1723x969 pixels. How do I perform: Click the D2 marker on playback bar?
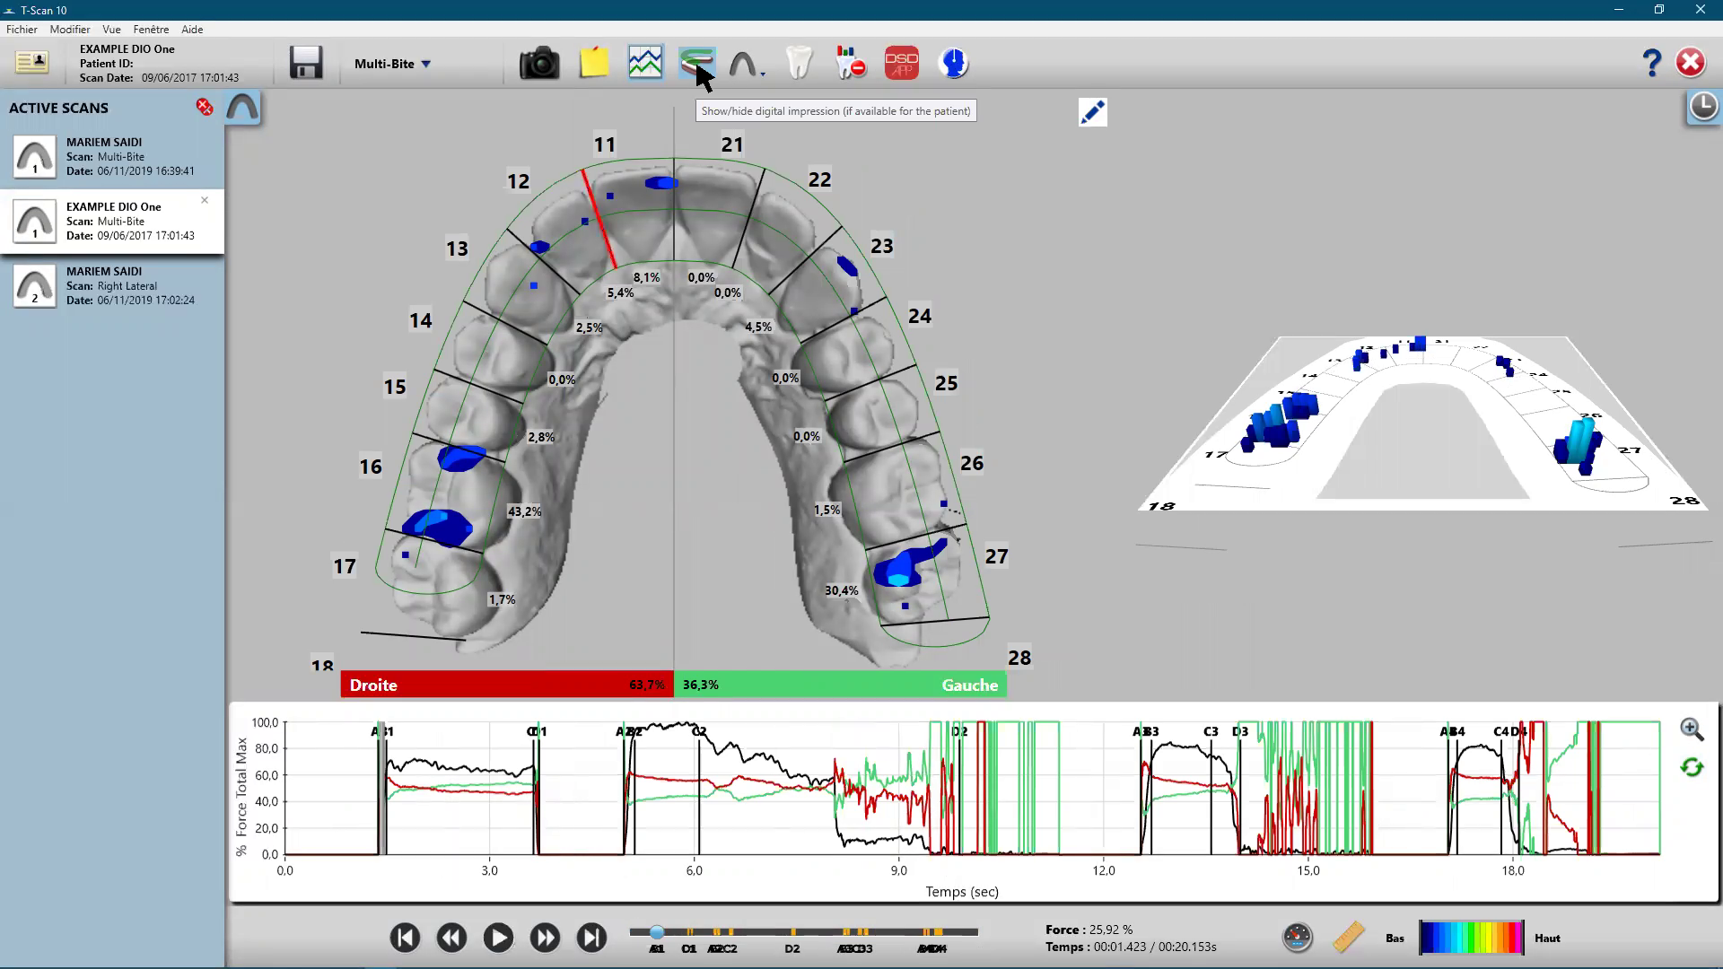tap(792, 948)
